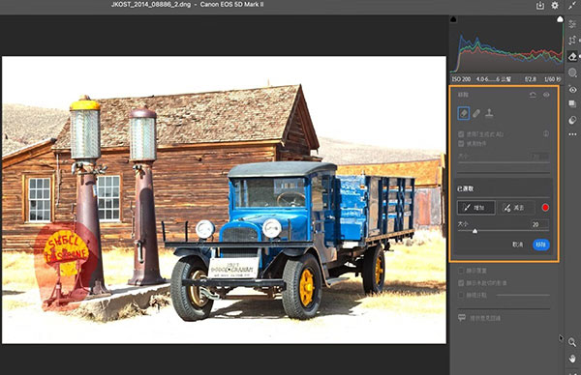Toggle the Show Overlay checkbox
581x375 pixels.
point(461,271)
